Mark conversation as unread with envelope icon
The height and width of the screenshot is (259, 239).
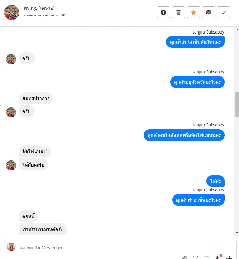[209, 12]
